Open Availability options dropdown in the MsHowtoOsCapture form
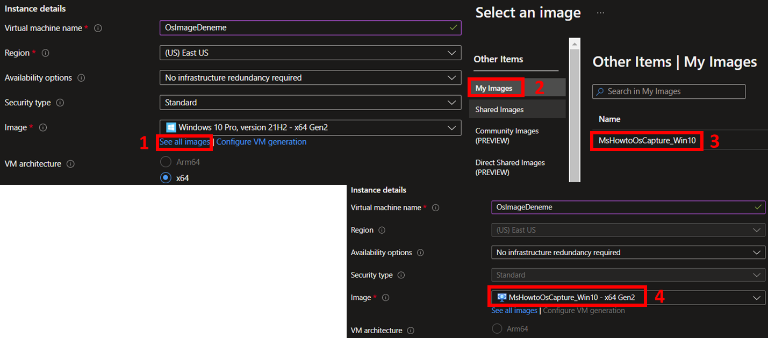Image resolution: width=768 pixels, height=338 pixels. [628, 253]
